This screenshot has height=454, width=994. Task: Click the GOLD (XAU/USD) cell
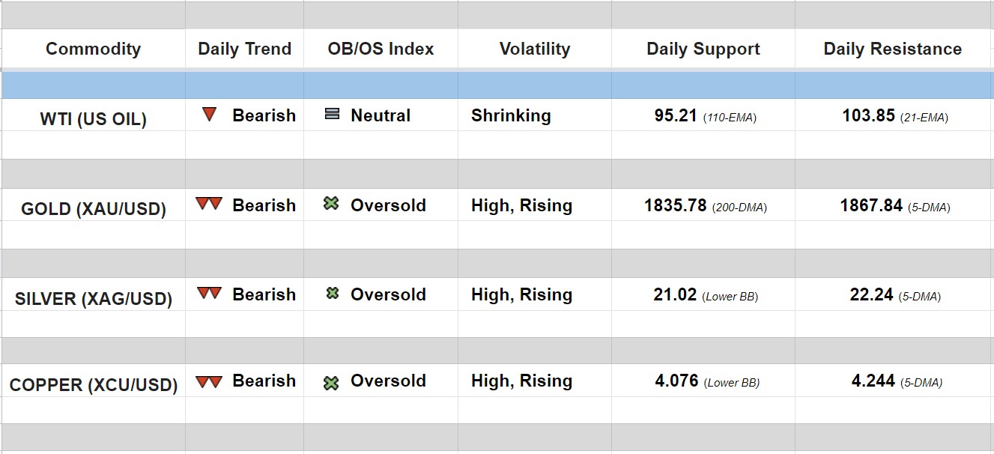point(93,208)
